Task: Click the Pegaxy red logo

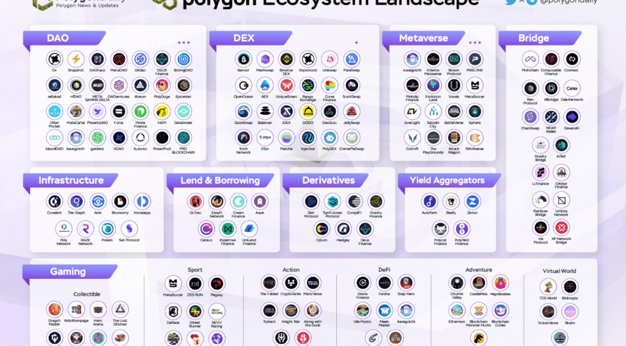Action: pyautogui.click(x=216, y=284)
